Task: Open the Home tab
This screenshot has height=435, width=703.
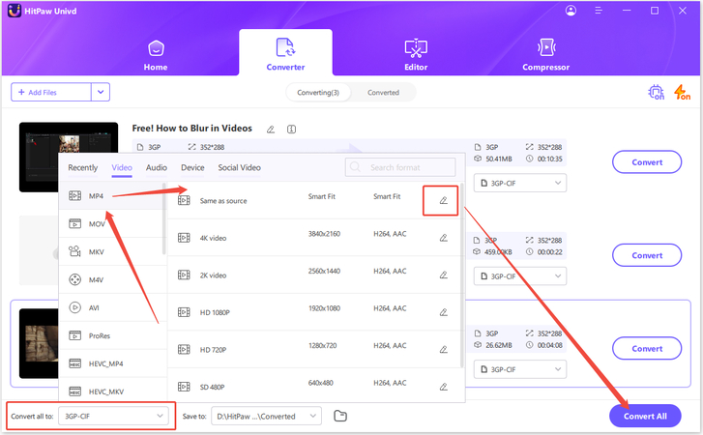Action: point(156,55)
